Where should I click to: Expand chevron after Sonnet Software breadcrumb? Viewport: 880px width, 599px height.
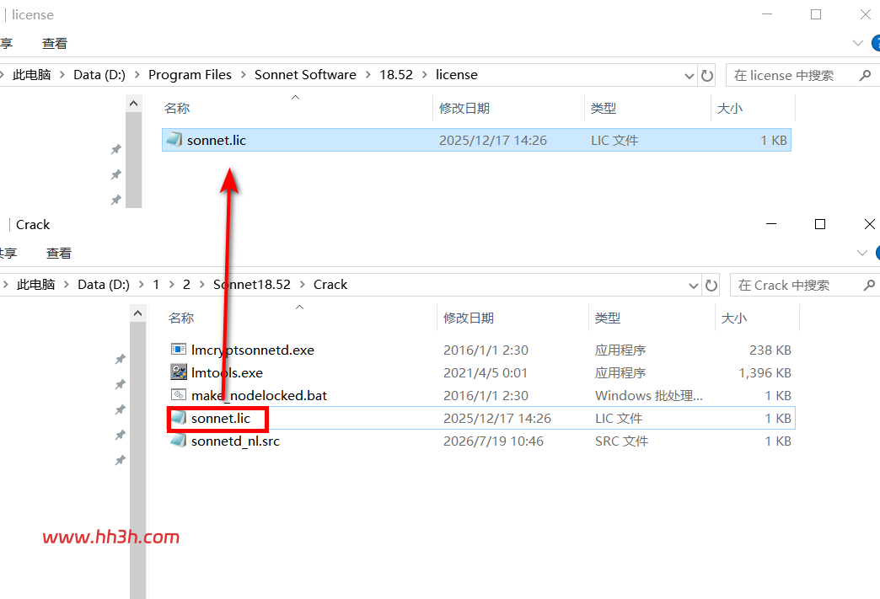368,75
